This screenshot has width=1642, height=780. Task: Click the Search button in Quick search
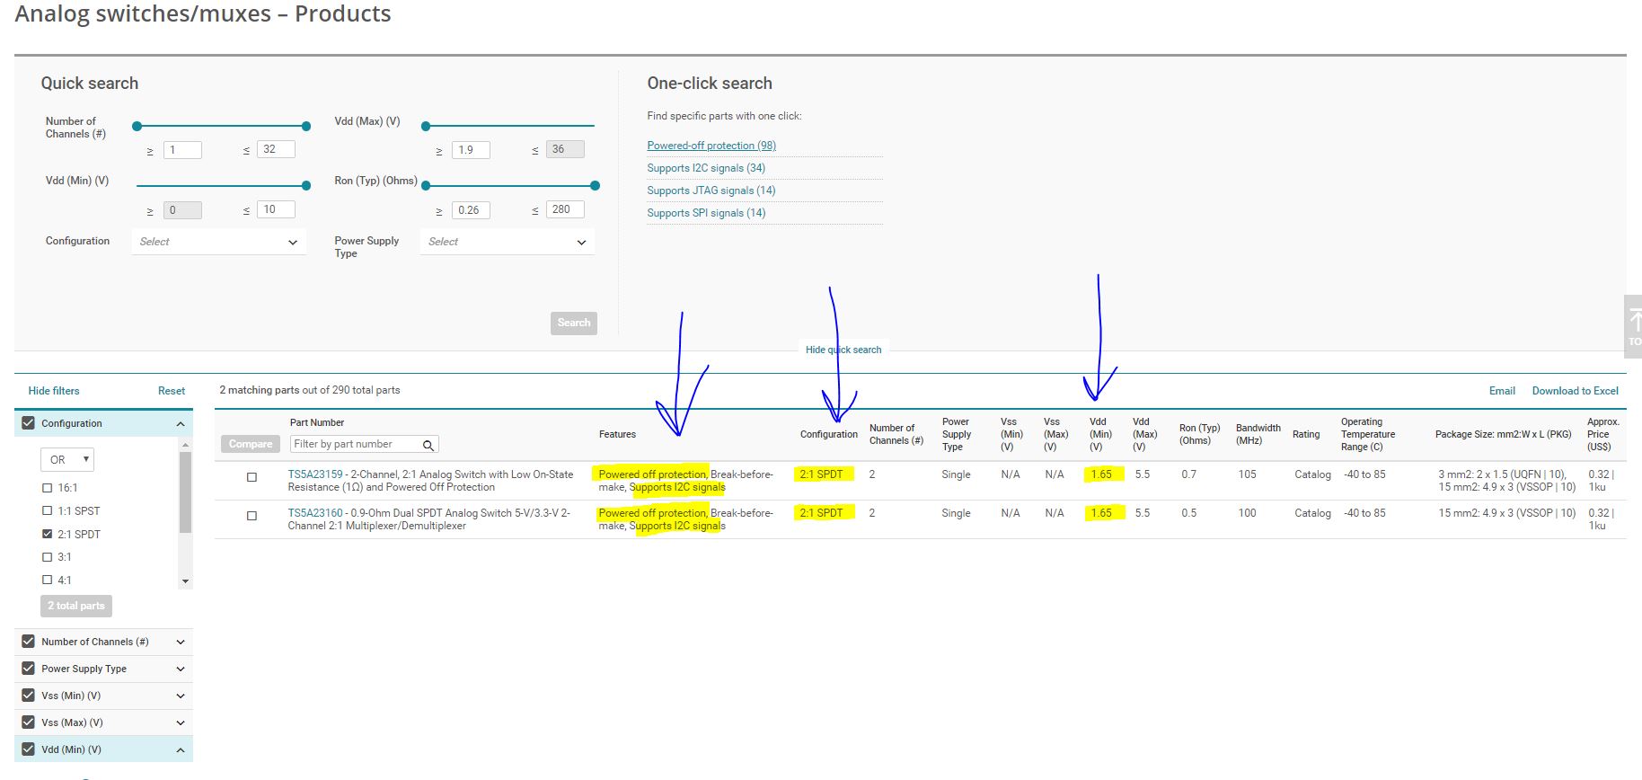pos(574,324)
